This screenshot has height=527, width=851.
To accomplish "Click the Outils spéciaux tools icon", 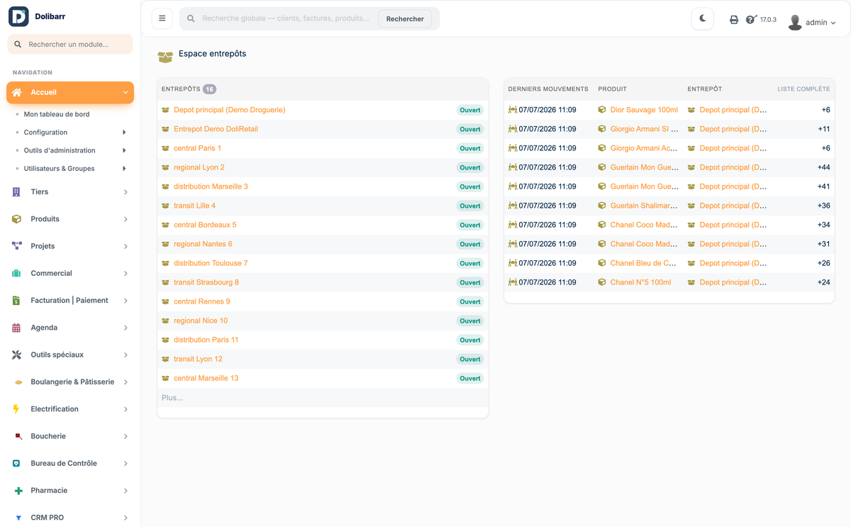I will click(x=16, y=355).
